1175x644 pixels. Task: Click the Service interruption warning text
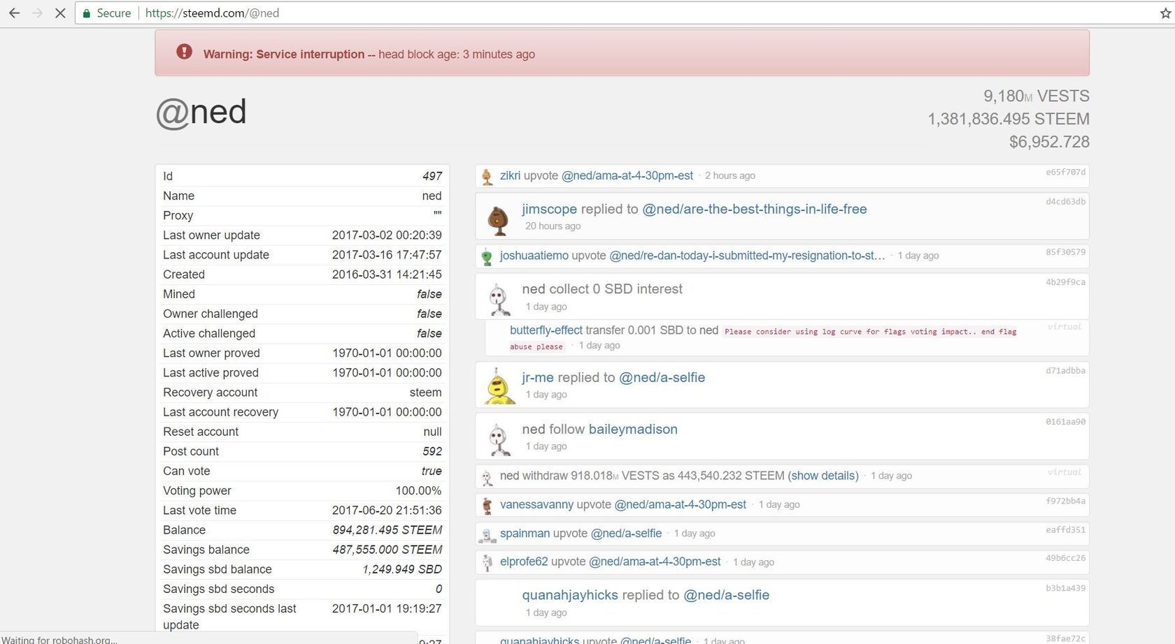click(369, 54)
